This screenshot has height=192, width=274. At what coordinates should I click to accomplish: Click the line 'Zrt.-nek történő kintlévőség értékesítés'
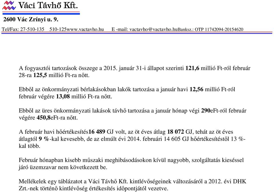[x=94, y=189]
